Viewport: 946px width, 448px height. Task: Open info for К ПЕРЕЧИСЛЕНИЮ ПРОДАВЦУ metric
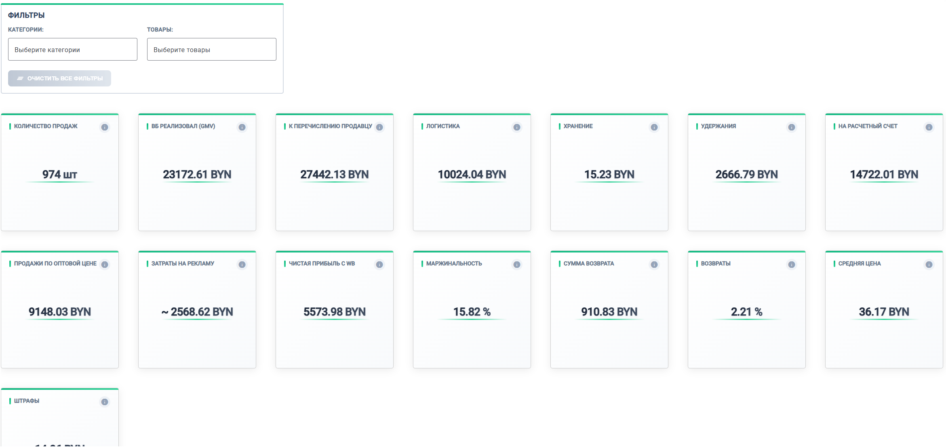coord(379,127)
